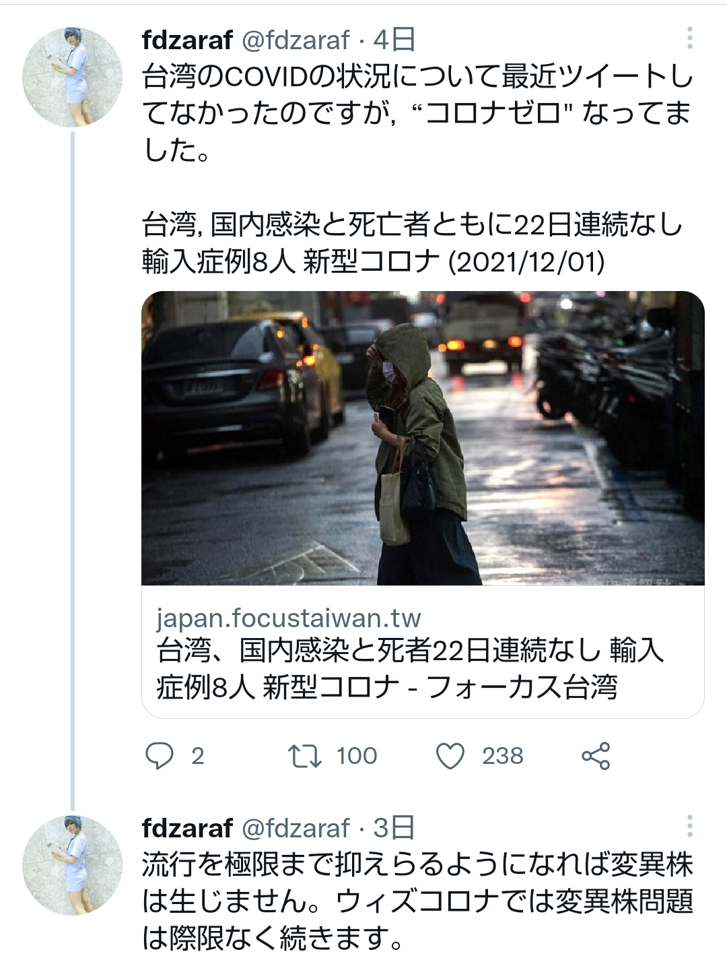Screen dimensions: 727x962
Task: Open the rainy street article photo
Action: 423,438
